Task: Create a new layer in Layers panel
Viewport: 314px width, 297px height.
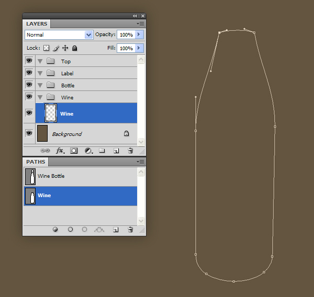Action: [x=116, y=151]
